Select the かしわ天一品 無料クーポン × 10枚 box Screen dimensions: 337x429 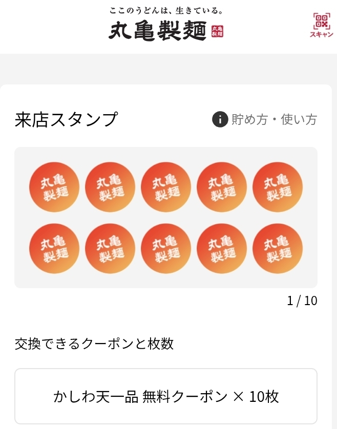click(166, 396)
